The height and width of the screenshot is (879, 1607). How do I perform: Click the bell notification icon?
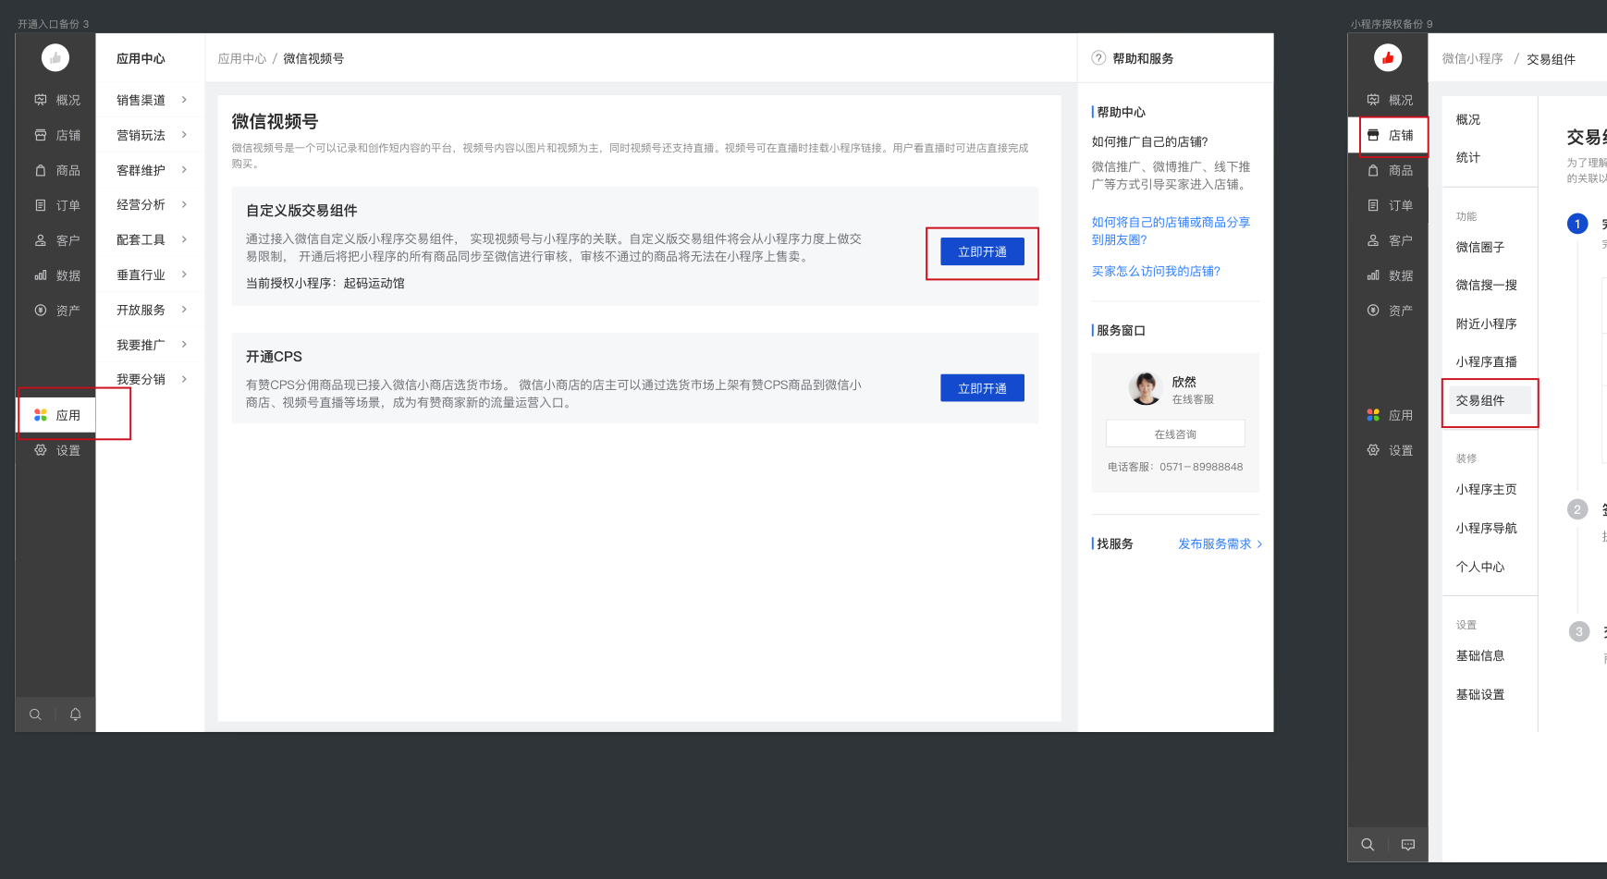76,714
